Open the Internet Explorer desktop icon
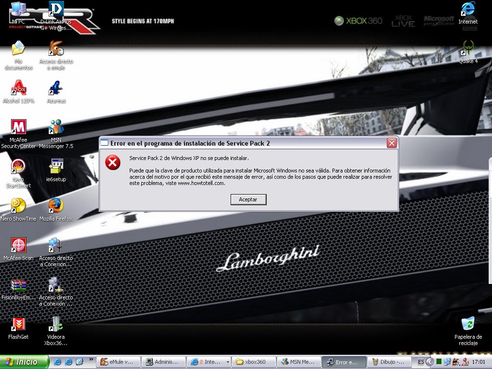Viewport: 492px width, 369px height. pyautogui.click(x=468, y=13)
